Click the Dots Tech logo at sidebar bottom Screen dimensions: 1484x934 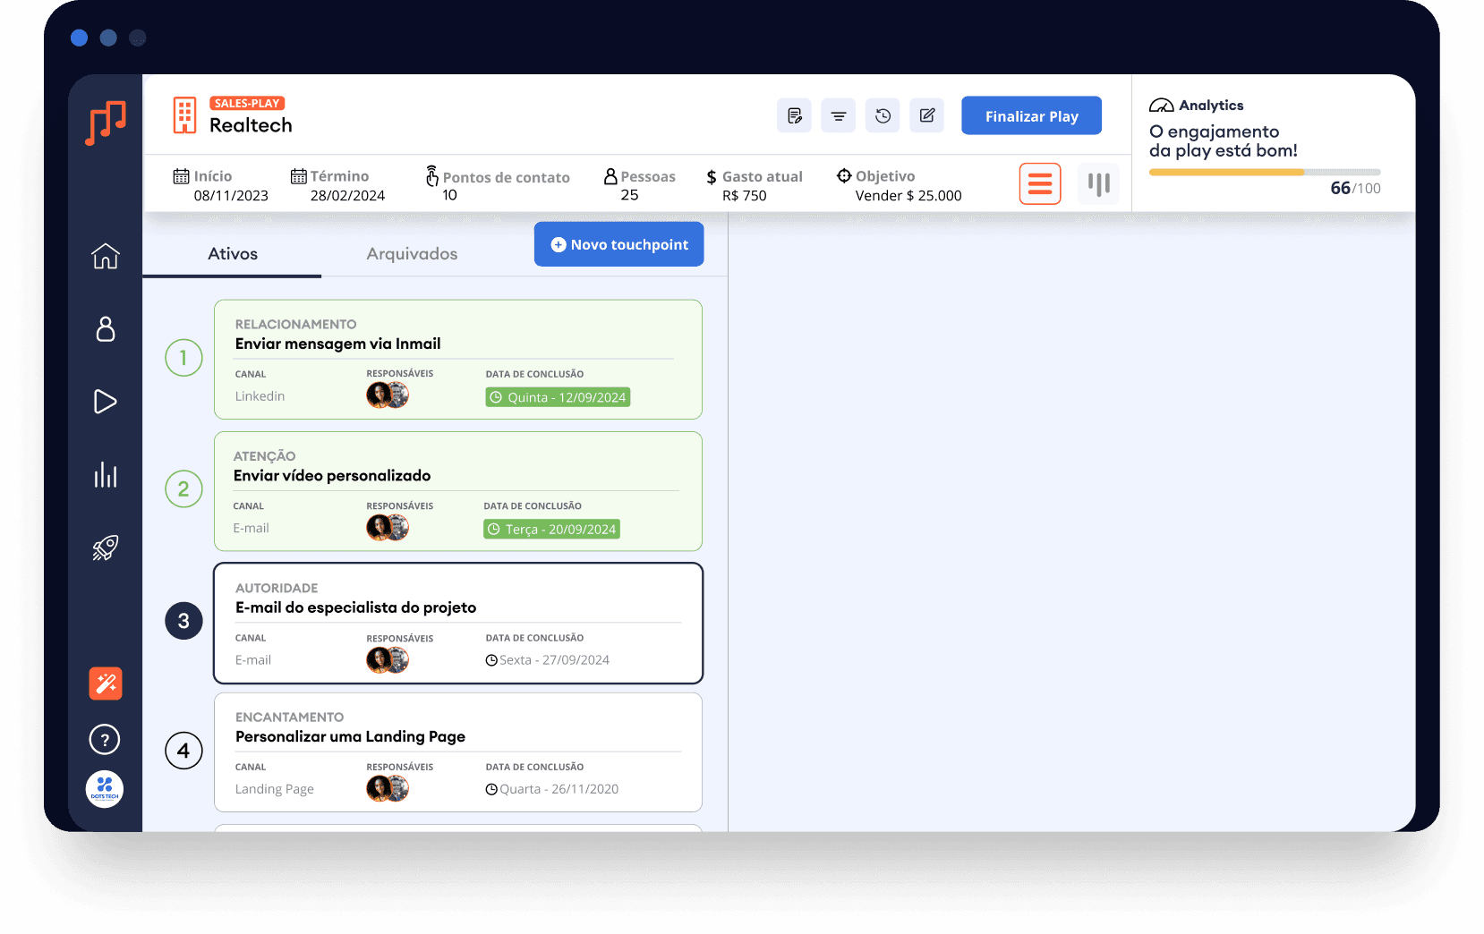(x=105, y=789)
